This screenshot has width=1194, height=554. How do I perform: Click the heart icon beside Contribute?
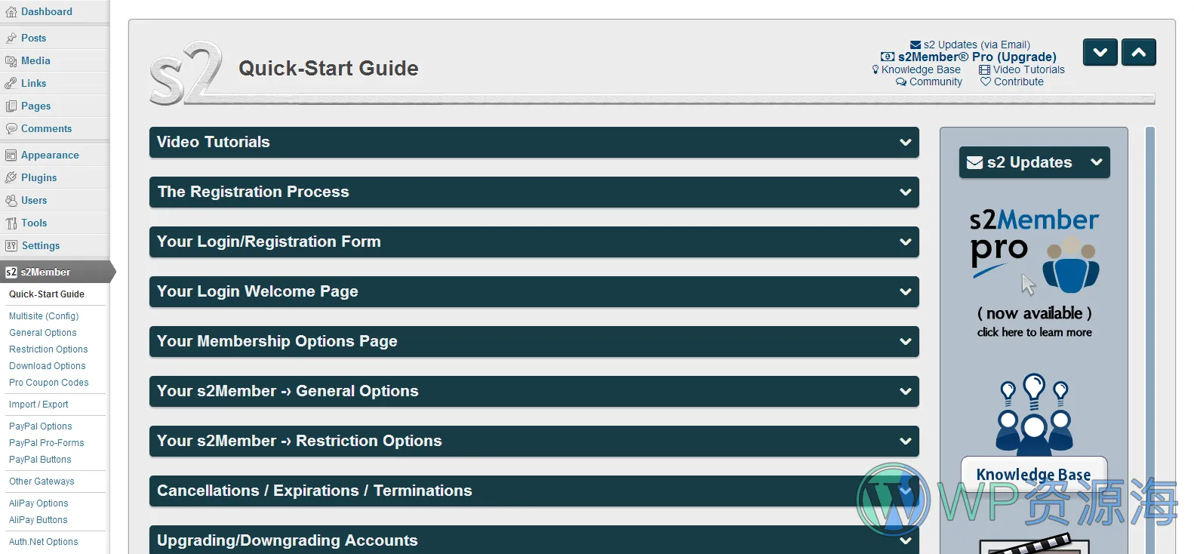click(986, 82)
